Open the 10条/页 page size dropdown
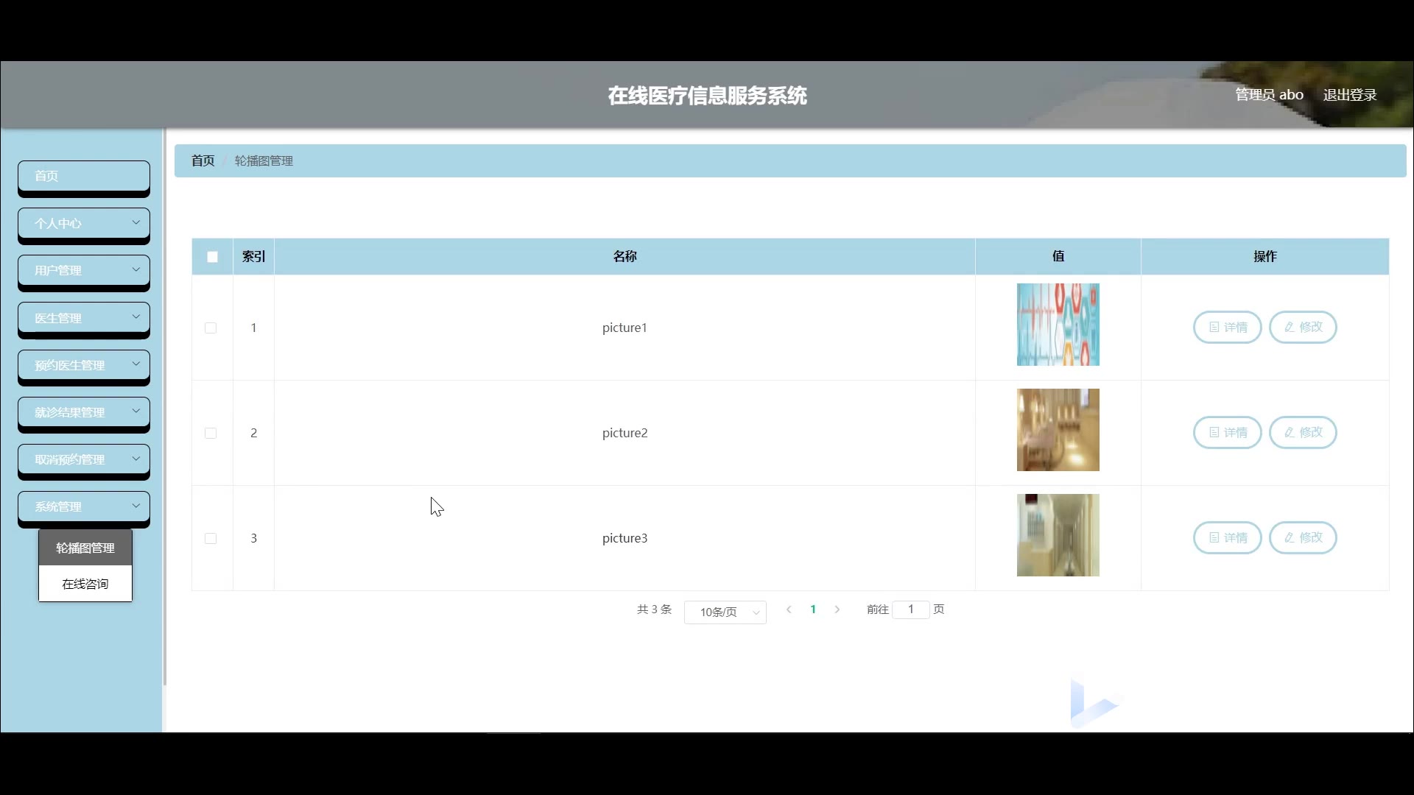Screen dimensions: 1414x795 pyautogui.click(x=725, y=612)
